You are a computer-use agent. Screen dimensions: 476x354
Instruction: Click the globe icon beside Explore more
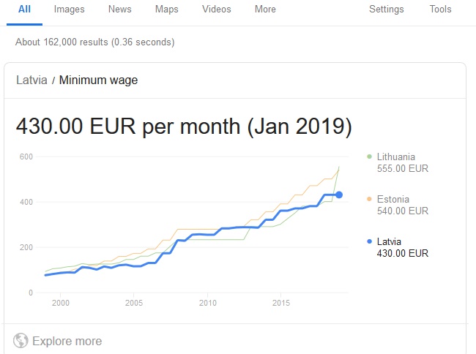[x=21, y=340]
